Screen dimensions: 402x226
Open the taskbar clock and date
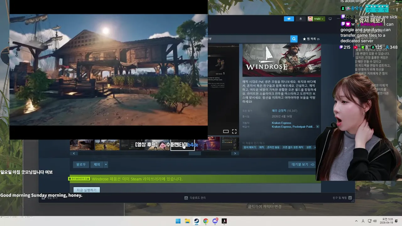coord(387,221)
